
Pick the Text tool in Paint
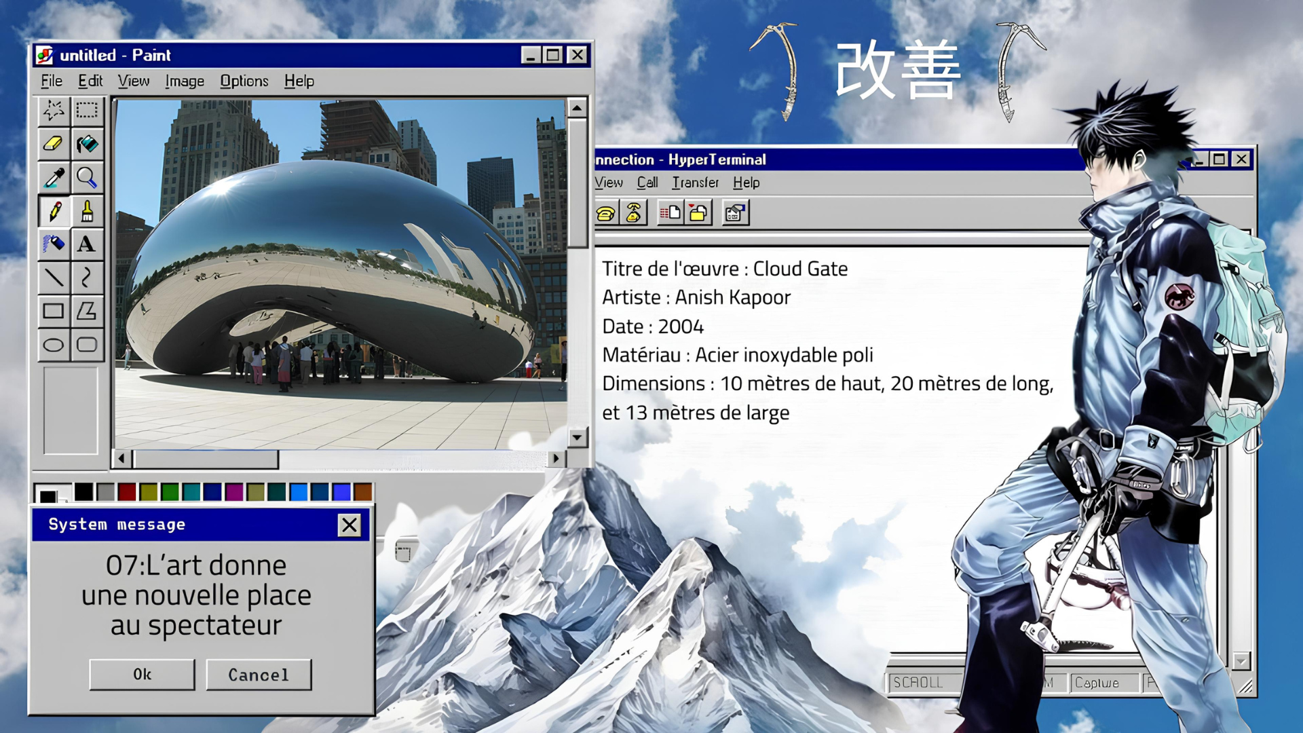click(x=87, y=244)
